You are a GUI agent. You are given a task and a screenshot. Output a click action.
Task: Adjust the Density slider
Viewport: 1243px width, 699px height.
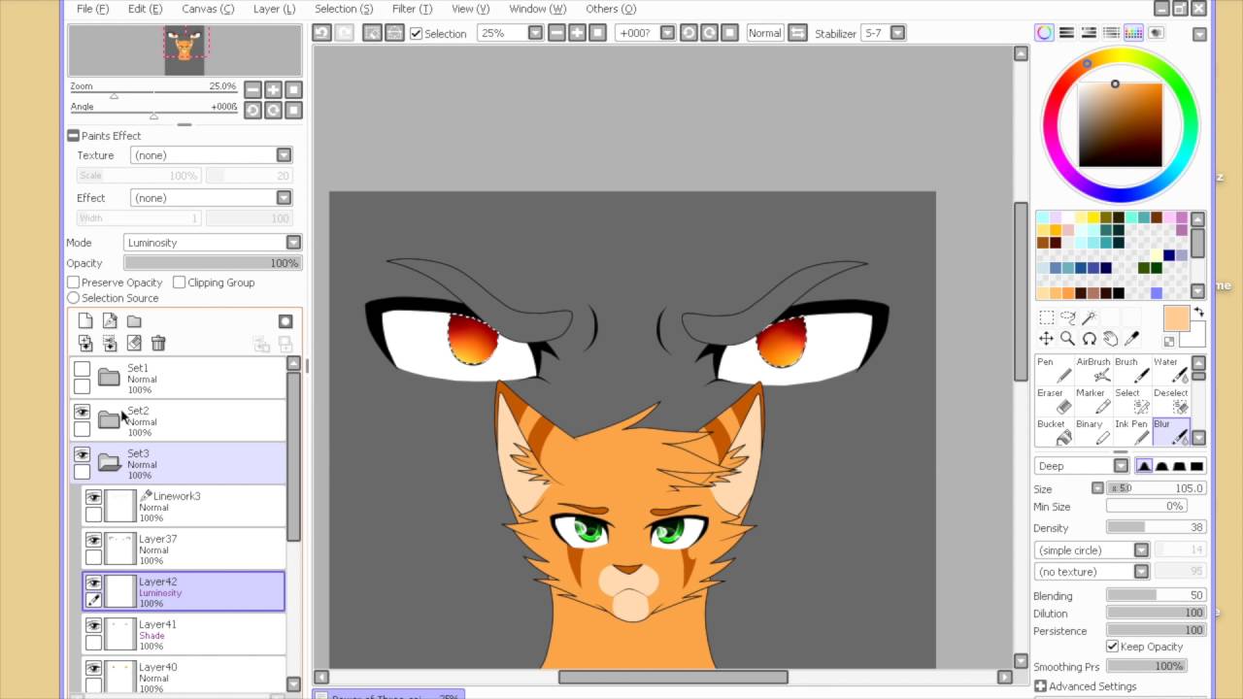1156,527
